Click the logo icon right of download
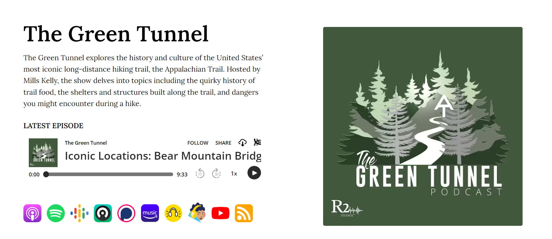This screenshot has width=552, height=239. (x=257, y=142)
